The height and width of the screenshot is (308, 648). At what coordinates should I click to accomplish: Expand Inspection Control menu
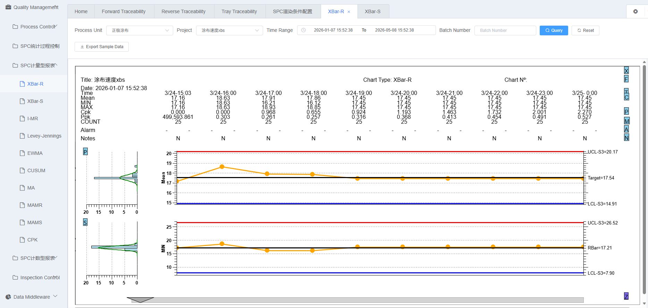[34, 278]
